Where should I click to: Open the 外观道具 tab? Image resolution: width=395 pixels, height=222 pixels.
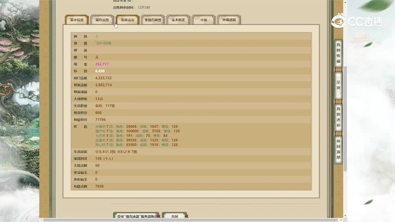click(229, 20)
